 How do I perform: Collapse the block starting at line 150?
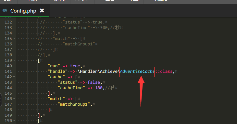(14, 120)
